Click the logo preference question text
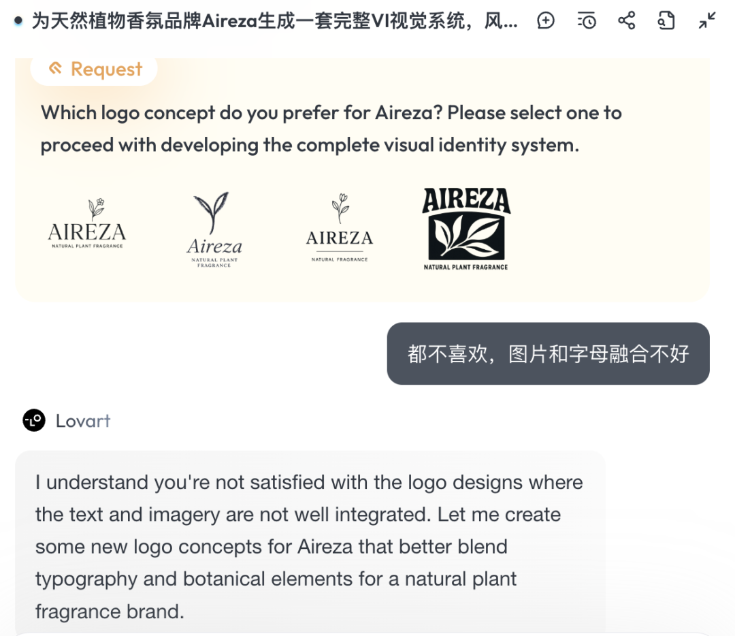Image resolution: width=735 pixels, height=636 pixels. (x=331, y=129)
